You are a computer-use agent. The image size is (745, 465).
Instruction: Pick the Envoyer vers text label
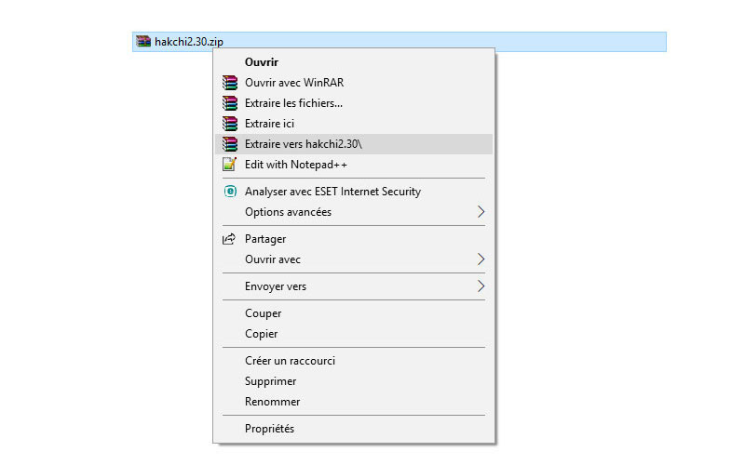pos(275,286)
